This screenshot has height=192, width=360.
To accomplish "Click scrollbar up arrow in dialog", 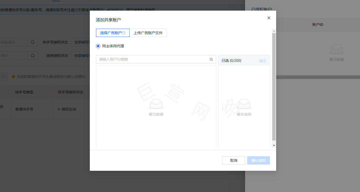I will click(x=274, y=31).
